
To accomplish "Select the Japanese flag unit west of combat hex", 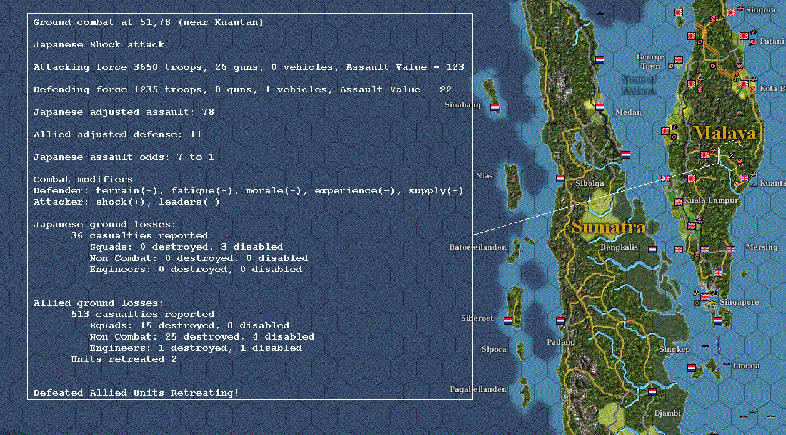I will pyautogui.click(x=705, y=154).
